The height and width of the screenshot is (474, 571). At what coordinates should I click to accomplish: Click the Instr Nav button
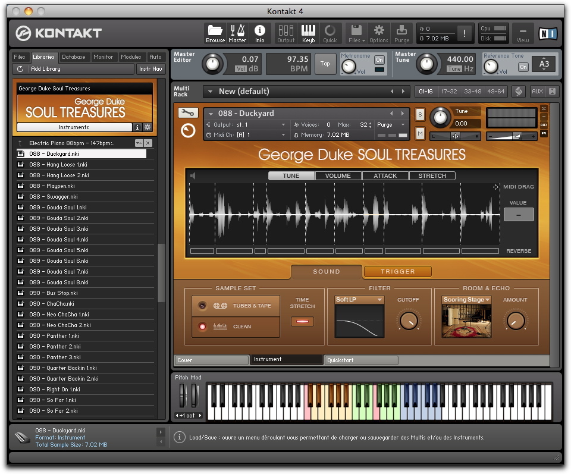click(150, 69)
